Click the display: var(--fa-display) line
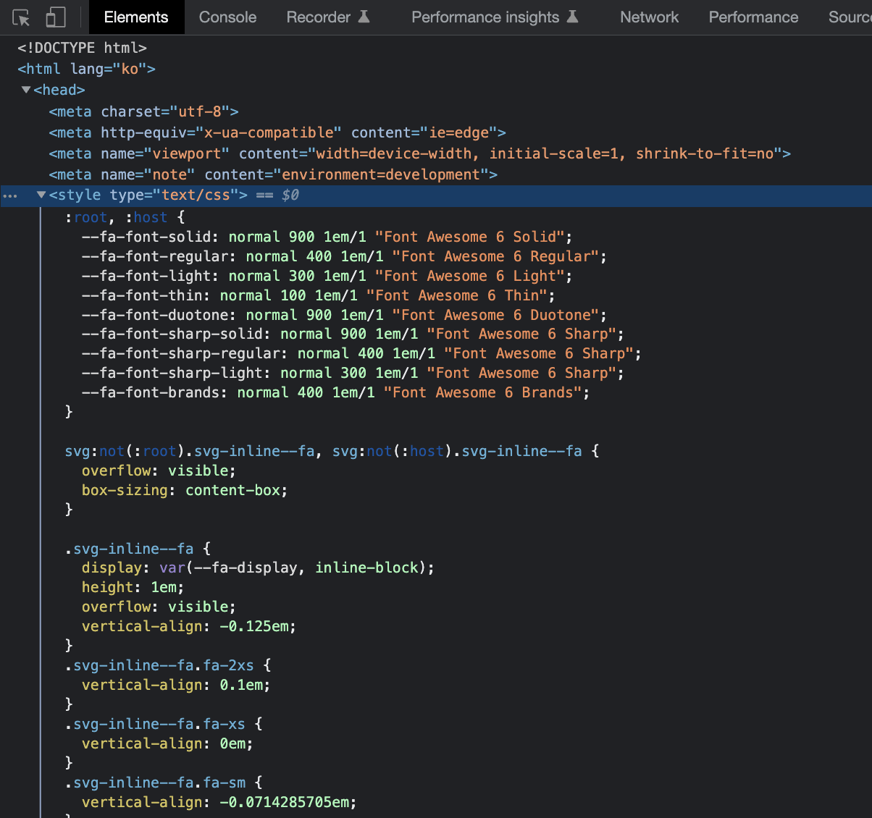 258,568
